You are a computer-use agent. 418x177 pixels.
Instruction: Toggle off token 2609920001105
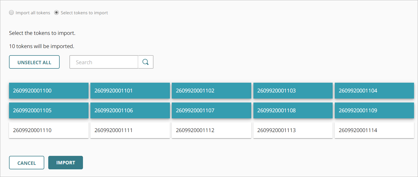coord(49,110)
